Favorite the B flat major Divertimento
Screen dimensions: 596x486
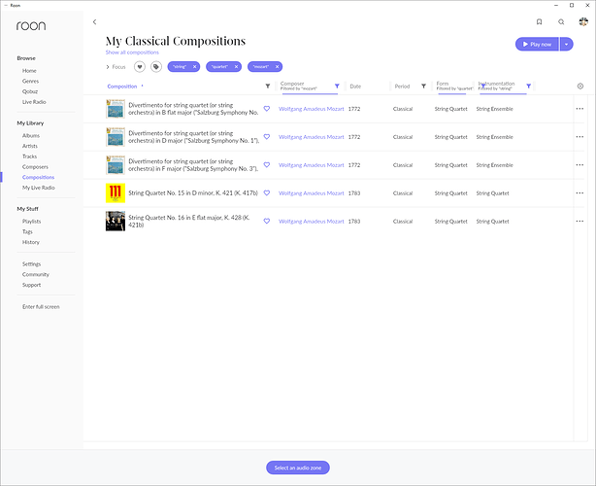click(267, 109)
